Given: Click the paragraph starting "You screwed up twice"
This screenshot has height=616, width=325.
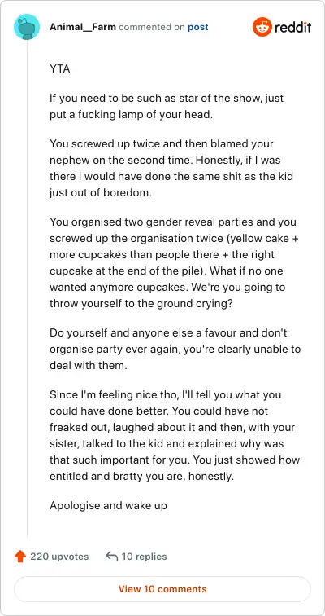Looking at the screenshot, I should (x=171, y=168).
